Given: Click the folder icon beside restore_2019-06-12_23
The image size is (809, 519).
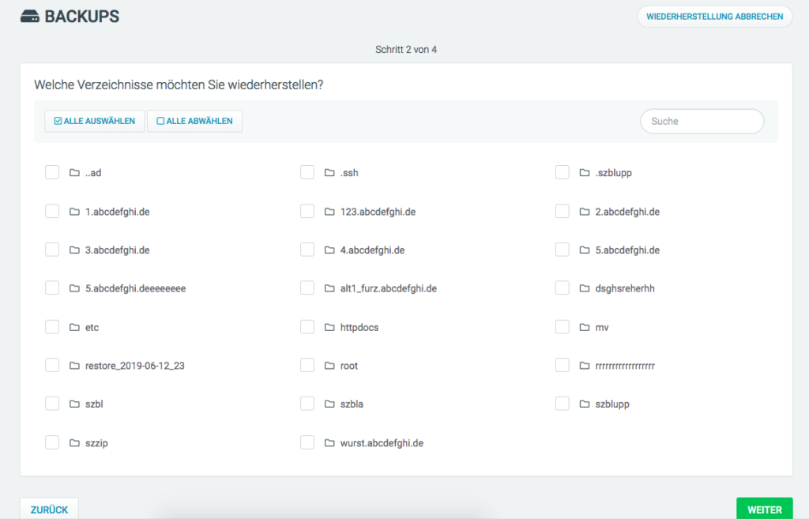Looking at the screenshot, I should click(74, 365).
